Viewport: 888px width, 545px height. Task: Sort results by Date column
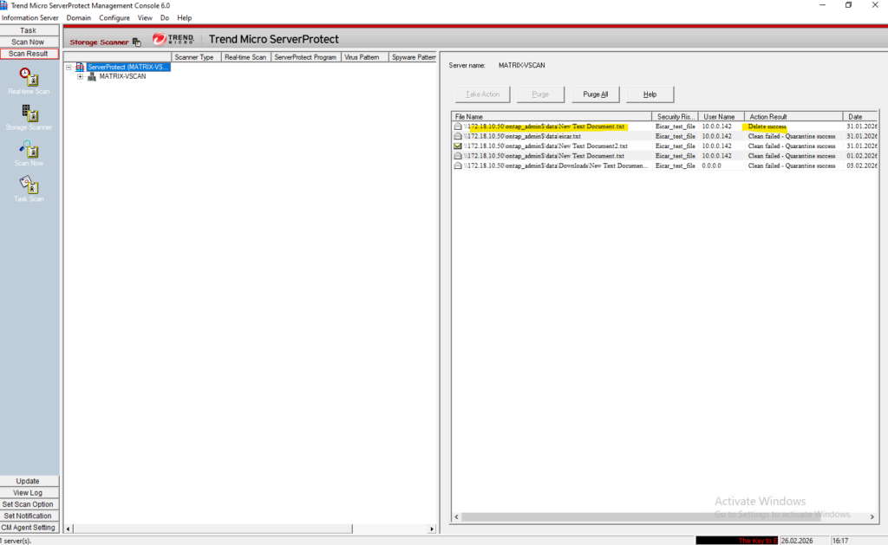coord(860,117)
